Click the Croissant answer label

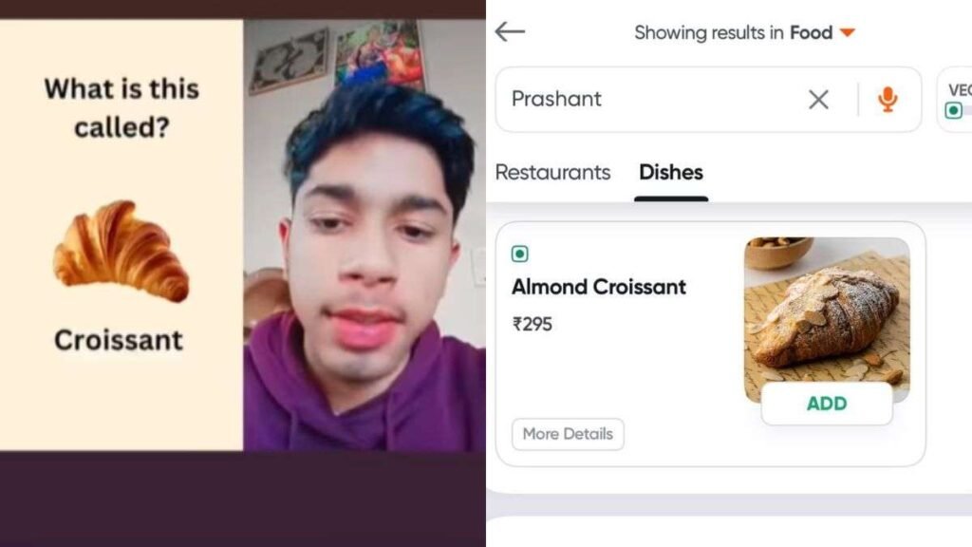coord(119,340)
